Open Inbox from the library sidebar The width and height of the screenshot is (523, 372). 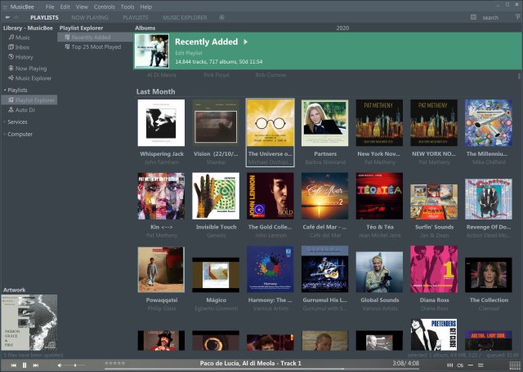pos(22,47)
